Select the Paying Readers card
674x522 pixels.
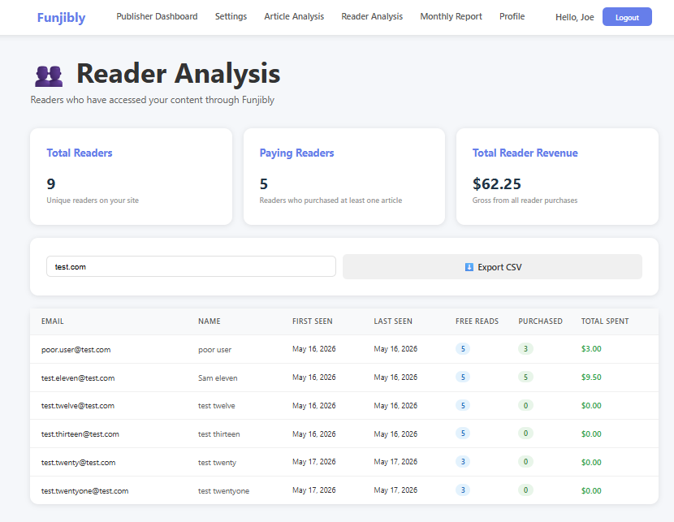point(343,176)
